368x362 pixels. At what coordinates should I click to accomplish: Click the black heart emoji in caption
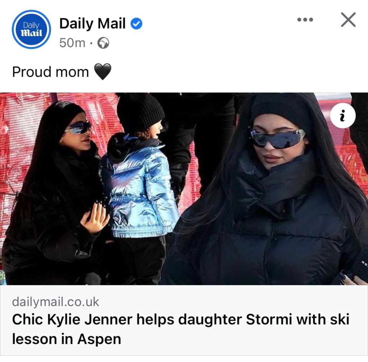tap(102, 72)
